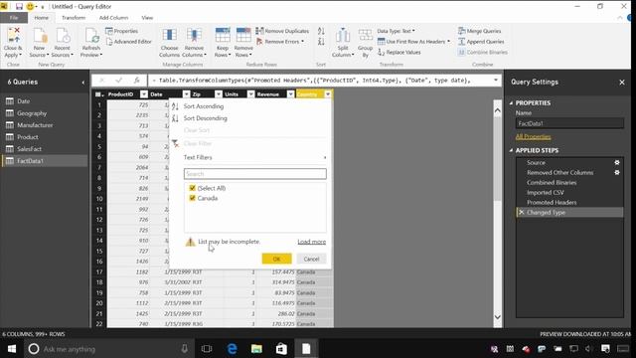636x358 pixels.
Task: Open the Advanced Editor
Action: 128,42
